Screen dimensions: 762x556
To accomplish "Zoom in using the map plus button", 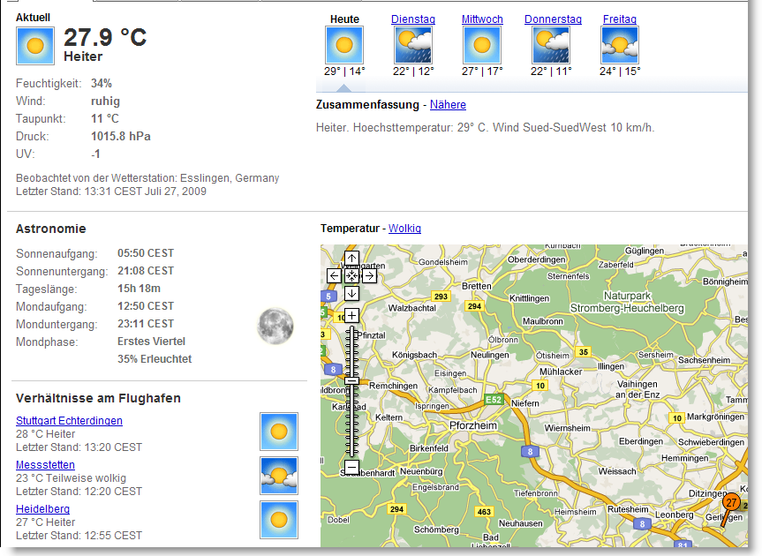I will click(x=351, y=314).
